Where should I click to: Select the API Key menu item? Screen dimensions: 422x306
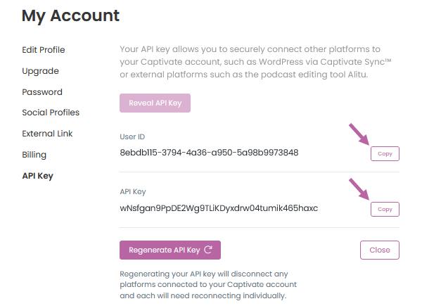click(38, 176)
